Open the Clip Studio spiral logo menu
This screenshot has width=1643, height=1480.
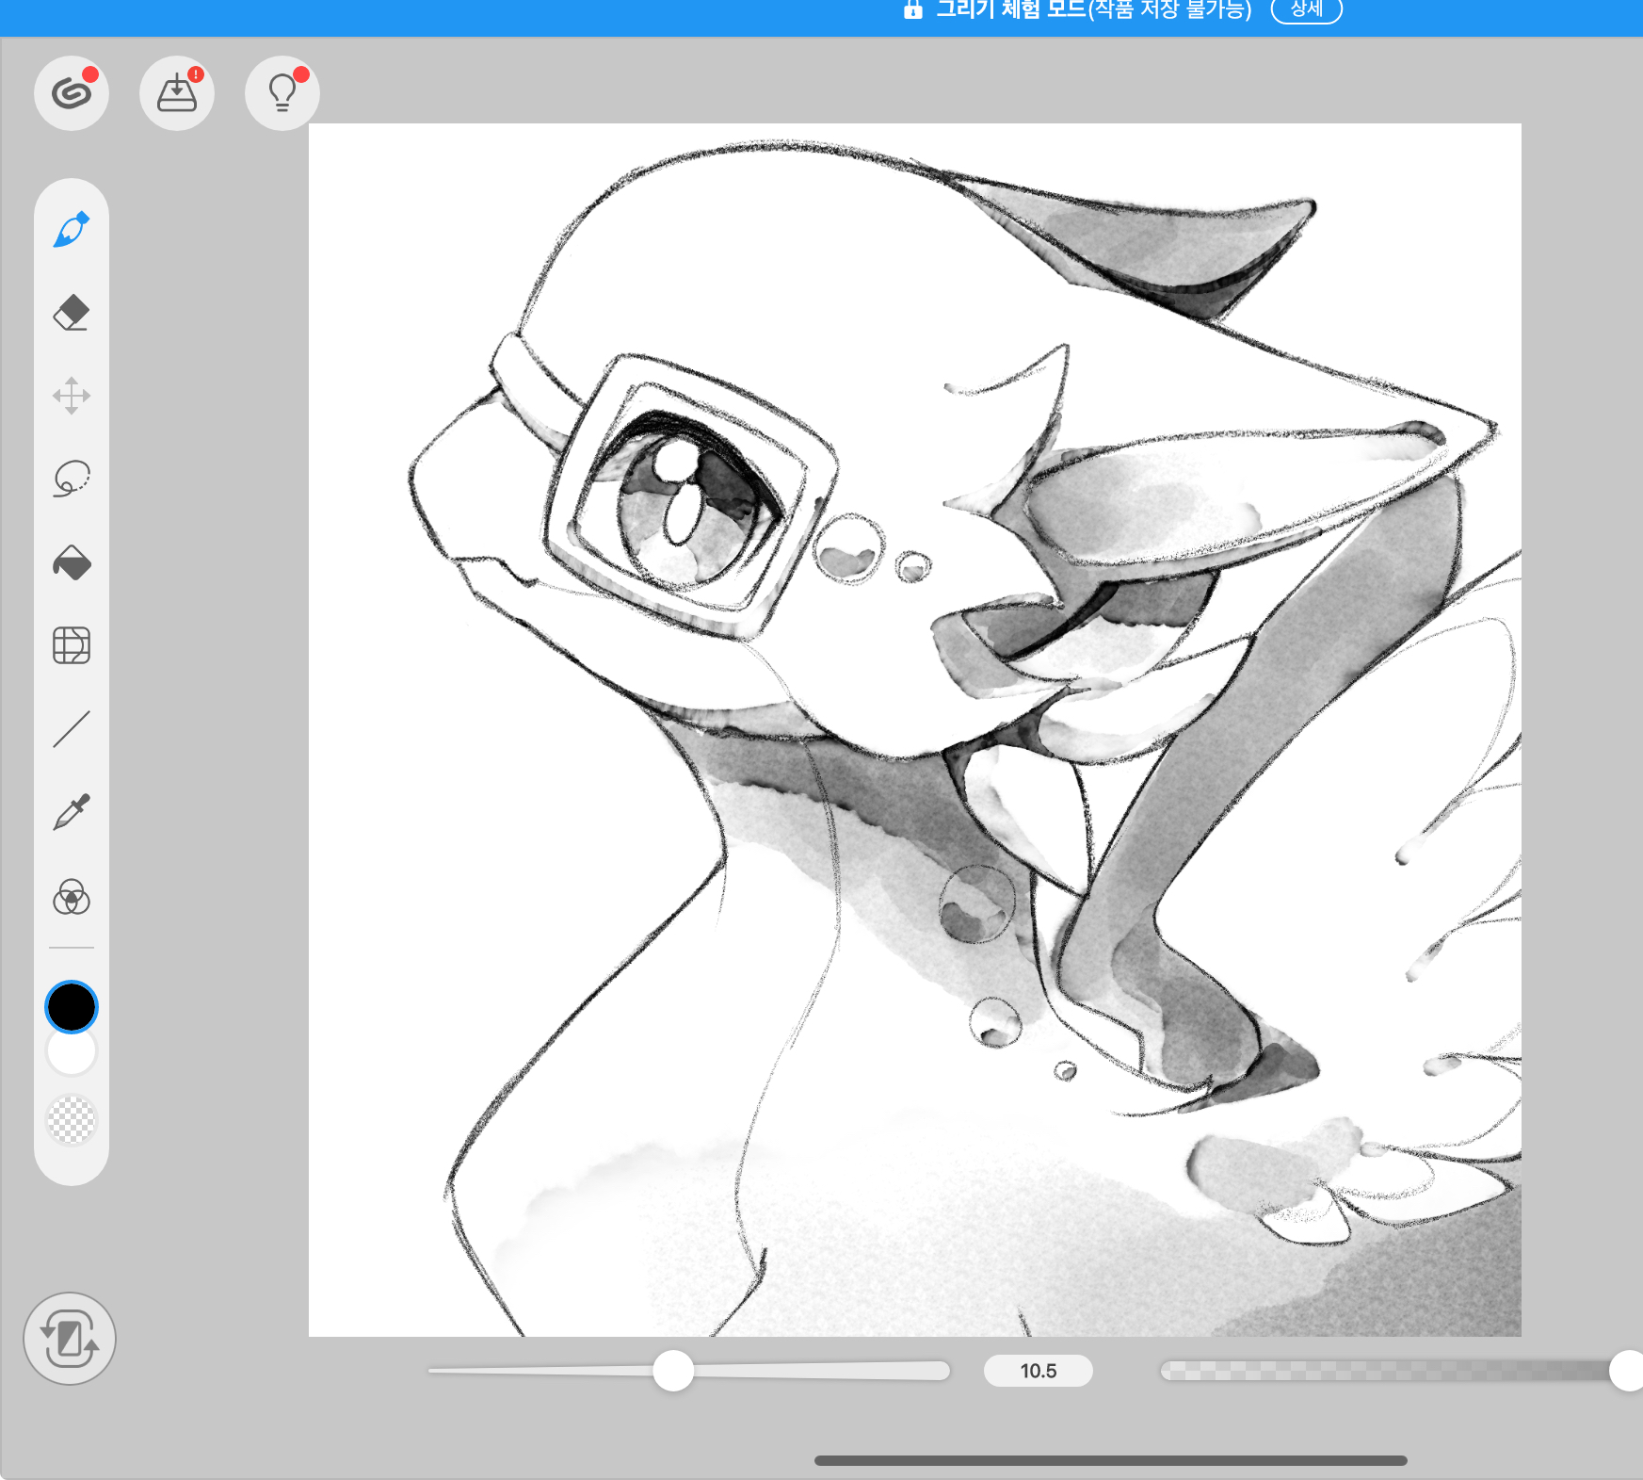coord(72,93)
